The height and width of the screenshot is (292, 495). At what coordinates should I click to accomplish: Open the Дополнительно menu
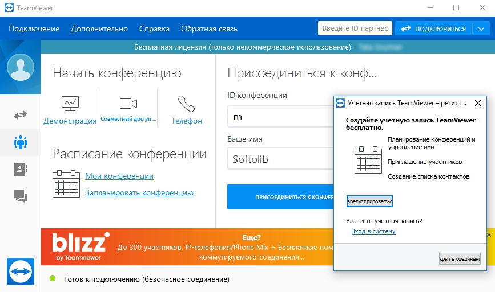click(x=99, y=28)
